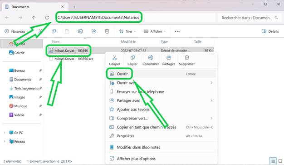This screenshot has height=165, width=284.
Task: Select file Mikael.Korvat - 103696
Action: (71, 50)
